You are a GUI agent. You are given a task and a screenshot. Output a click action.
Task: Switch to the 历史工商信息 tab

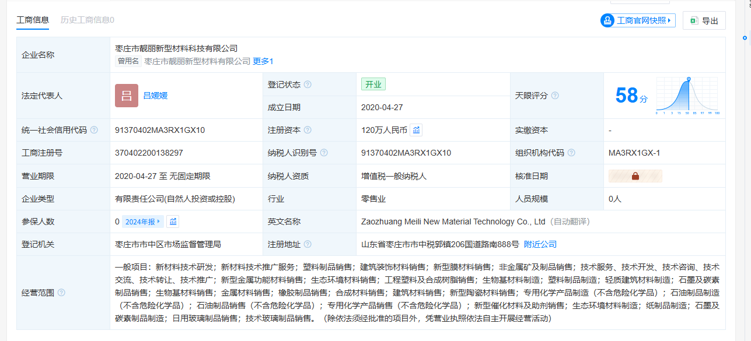click(x=87, y=20)
